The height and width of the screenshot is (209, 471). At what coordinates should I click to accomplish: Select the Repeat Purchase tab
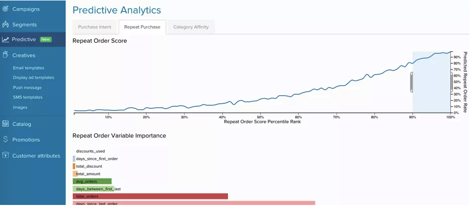[142, 27]
